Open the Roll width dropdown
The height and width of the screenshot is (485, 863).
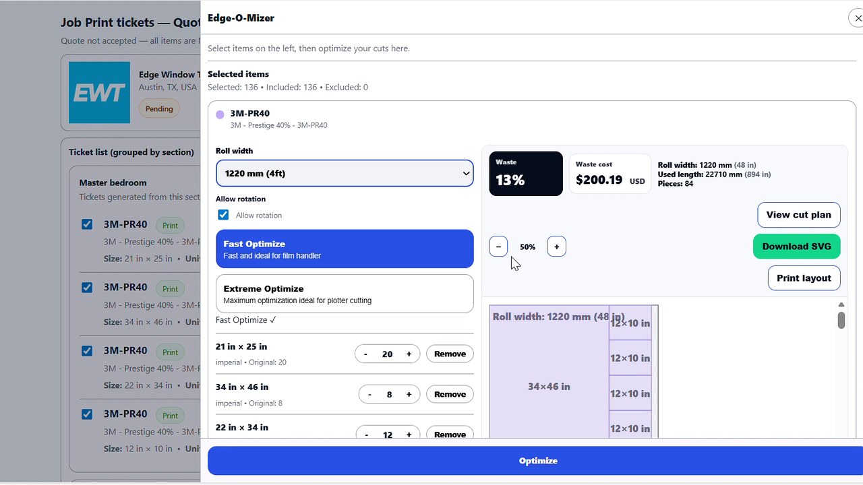pyautogui.click(x=345, y=173)
